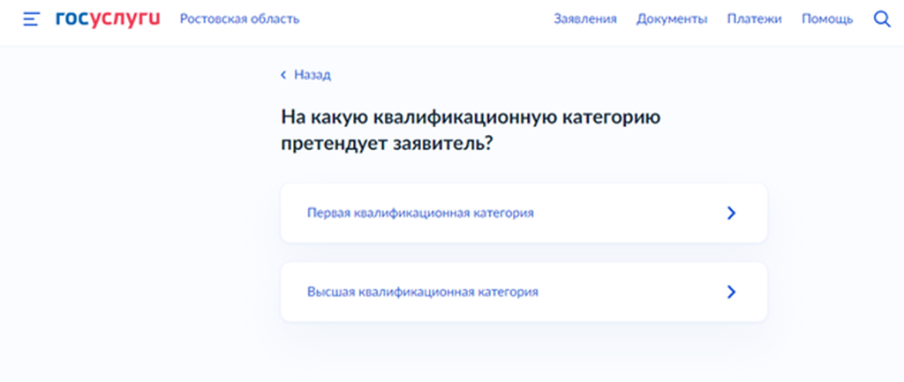Open search with the magnifier icon
The width and height of the screenshot is (904, 382).
click(881, 19)
